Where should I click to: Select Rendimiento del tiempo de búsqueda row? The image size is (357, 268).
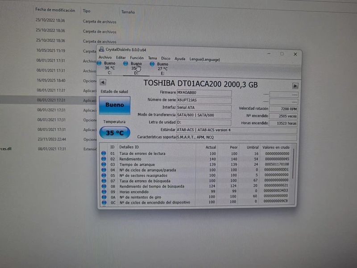tap(196, 186)
